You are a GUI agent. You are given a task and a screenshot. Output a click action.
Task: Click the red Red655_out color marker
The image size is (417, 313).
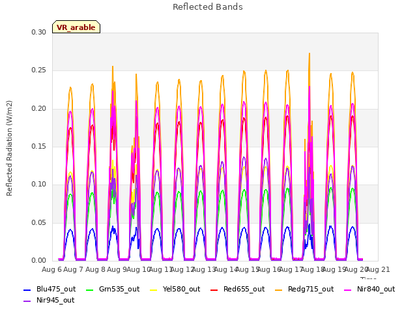coord(214,290)
